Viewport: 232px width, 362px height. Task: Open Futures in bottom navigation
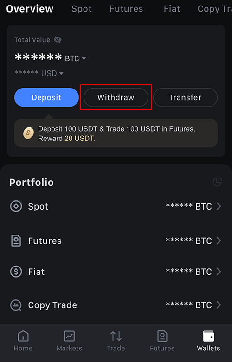point(162,341)
